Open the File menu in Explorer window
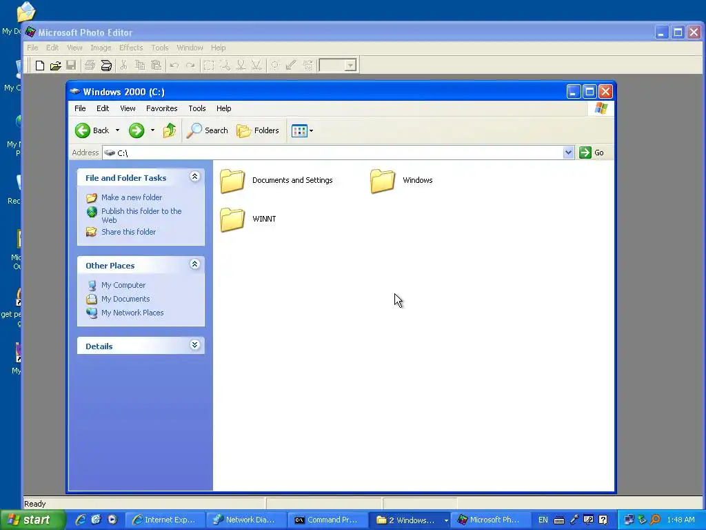Image resolution: width=706 pixels, height=530 pixels. [x=80, y=108]
